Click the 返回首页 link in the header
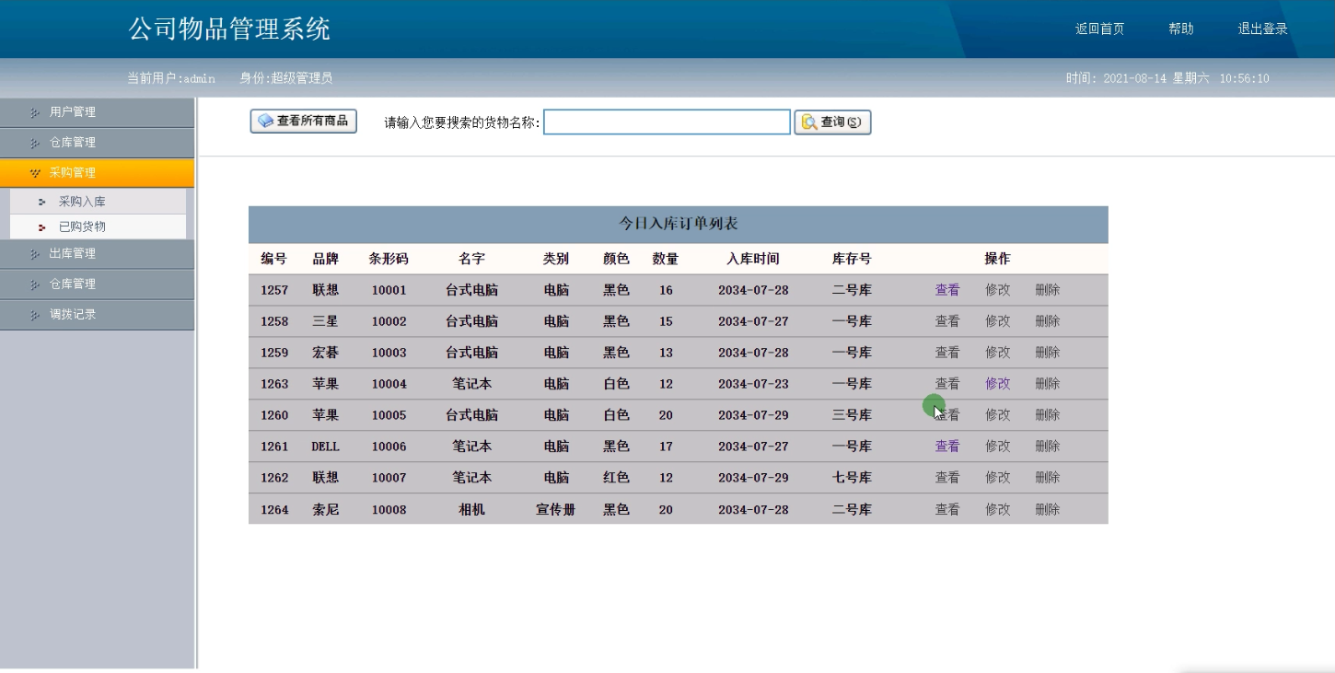This screenshot has height=673, width=1335. pyautogui.click(x=1099, y=29)
